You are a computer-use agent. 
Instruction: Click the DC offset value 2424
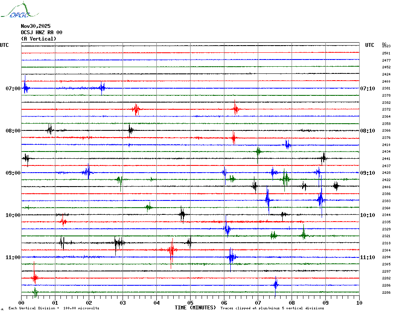pos(386,74)
